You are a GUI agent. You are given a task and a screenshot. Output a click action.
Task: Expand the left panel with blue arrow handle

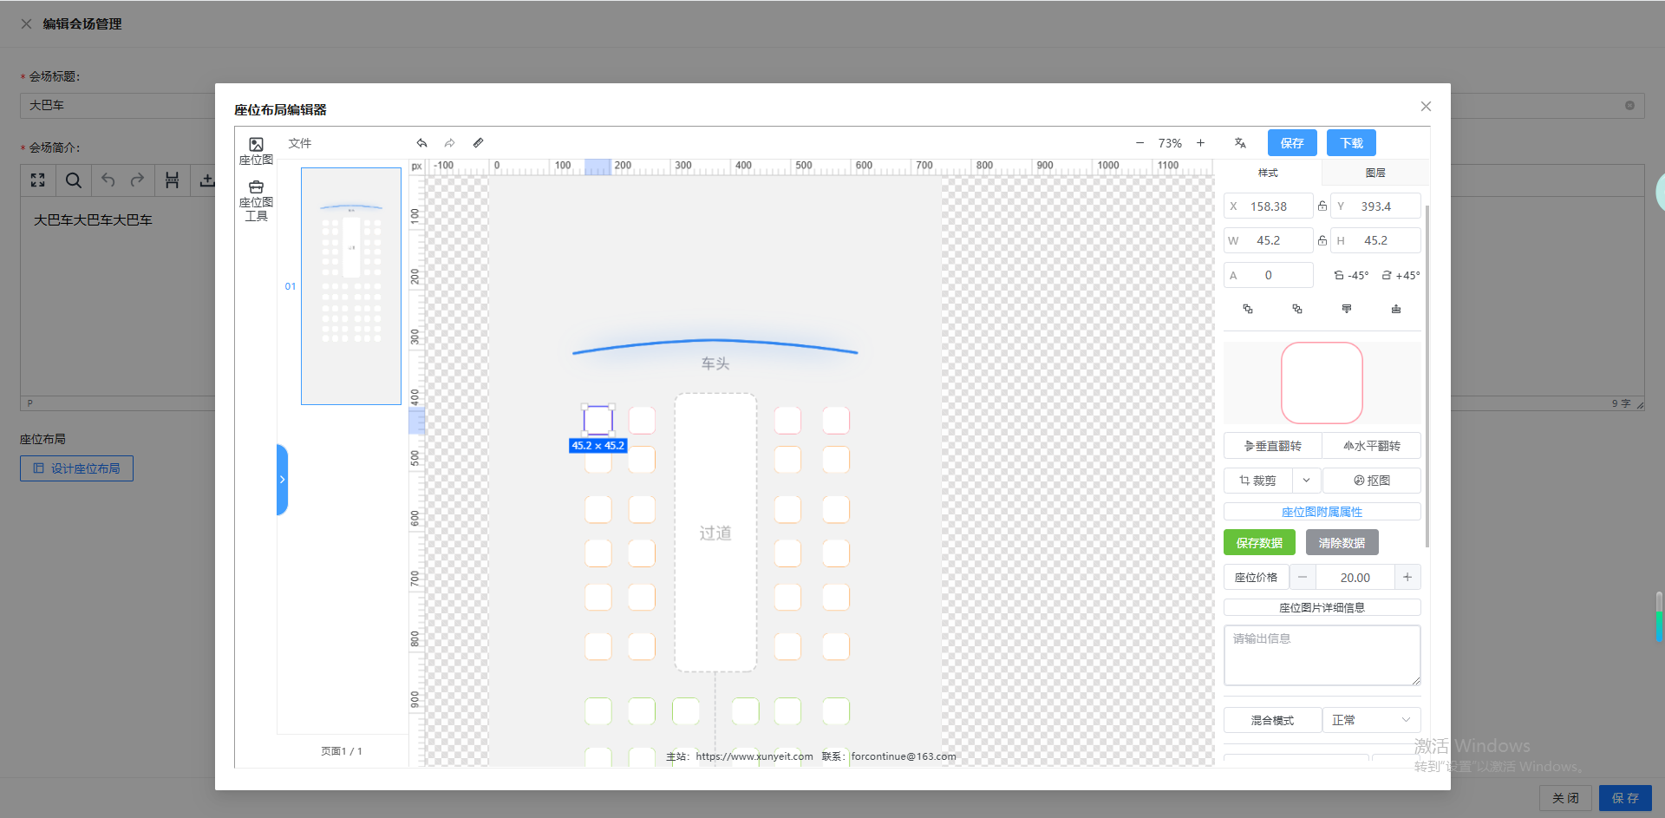coord(282,480)
